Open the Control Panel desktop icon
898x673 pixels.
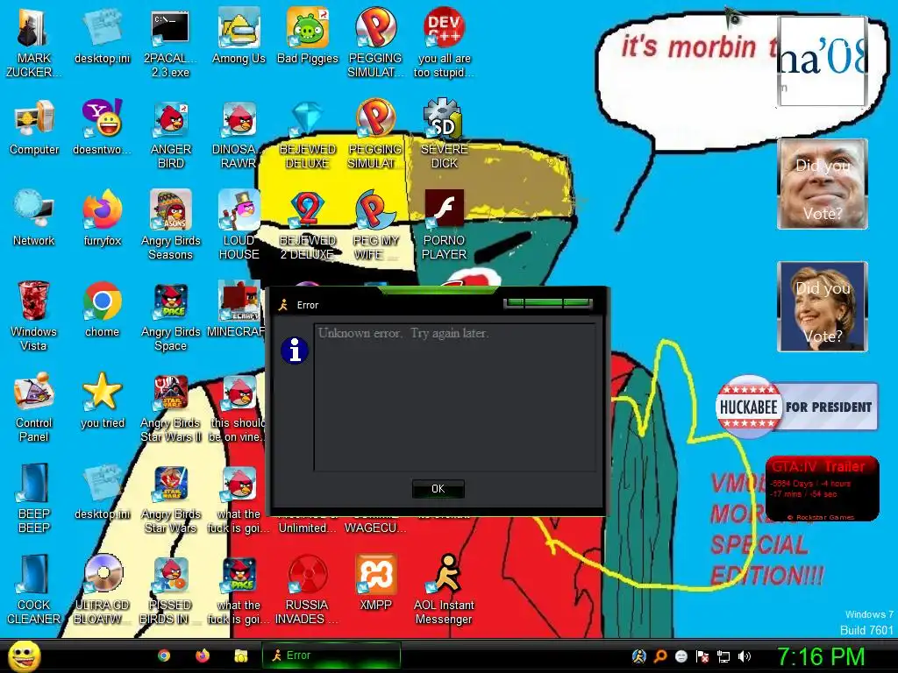point(34,407)
